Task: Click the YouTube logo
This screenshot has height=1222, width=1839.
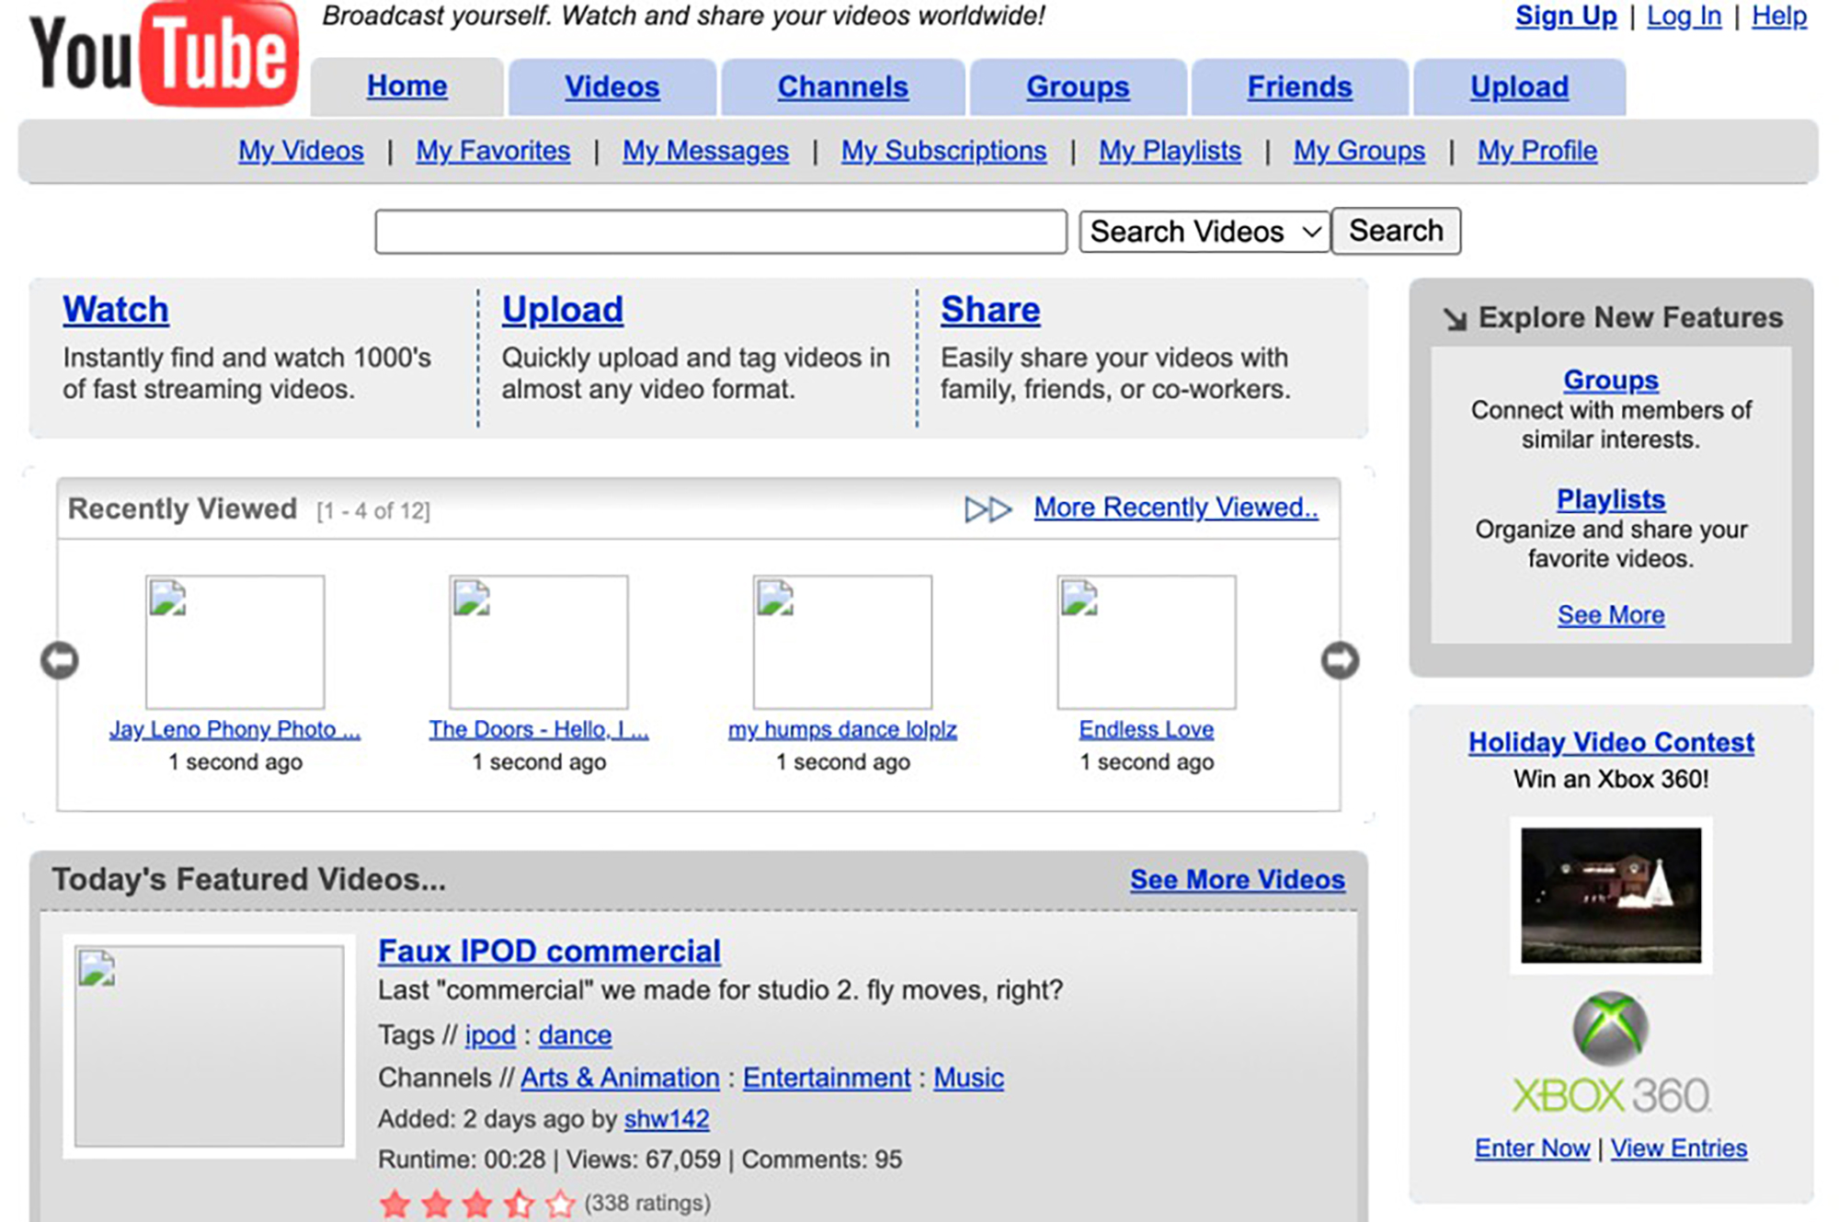Action: [164, 54]
